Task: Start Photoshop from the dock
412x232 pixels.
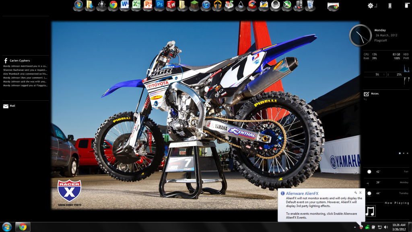Action: (159, 5)
